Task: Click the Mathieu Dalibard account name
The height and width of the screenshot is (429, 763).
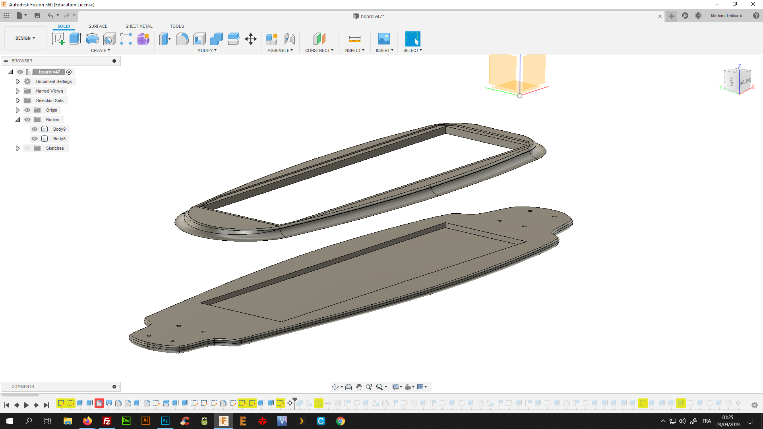Action: [x=726, y=16]
